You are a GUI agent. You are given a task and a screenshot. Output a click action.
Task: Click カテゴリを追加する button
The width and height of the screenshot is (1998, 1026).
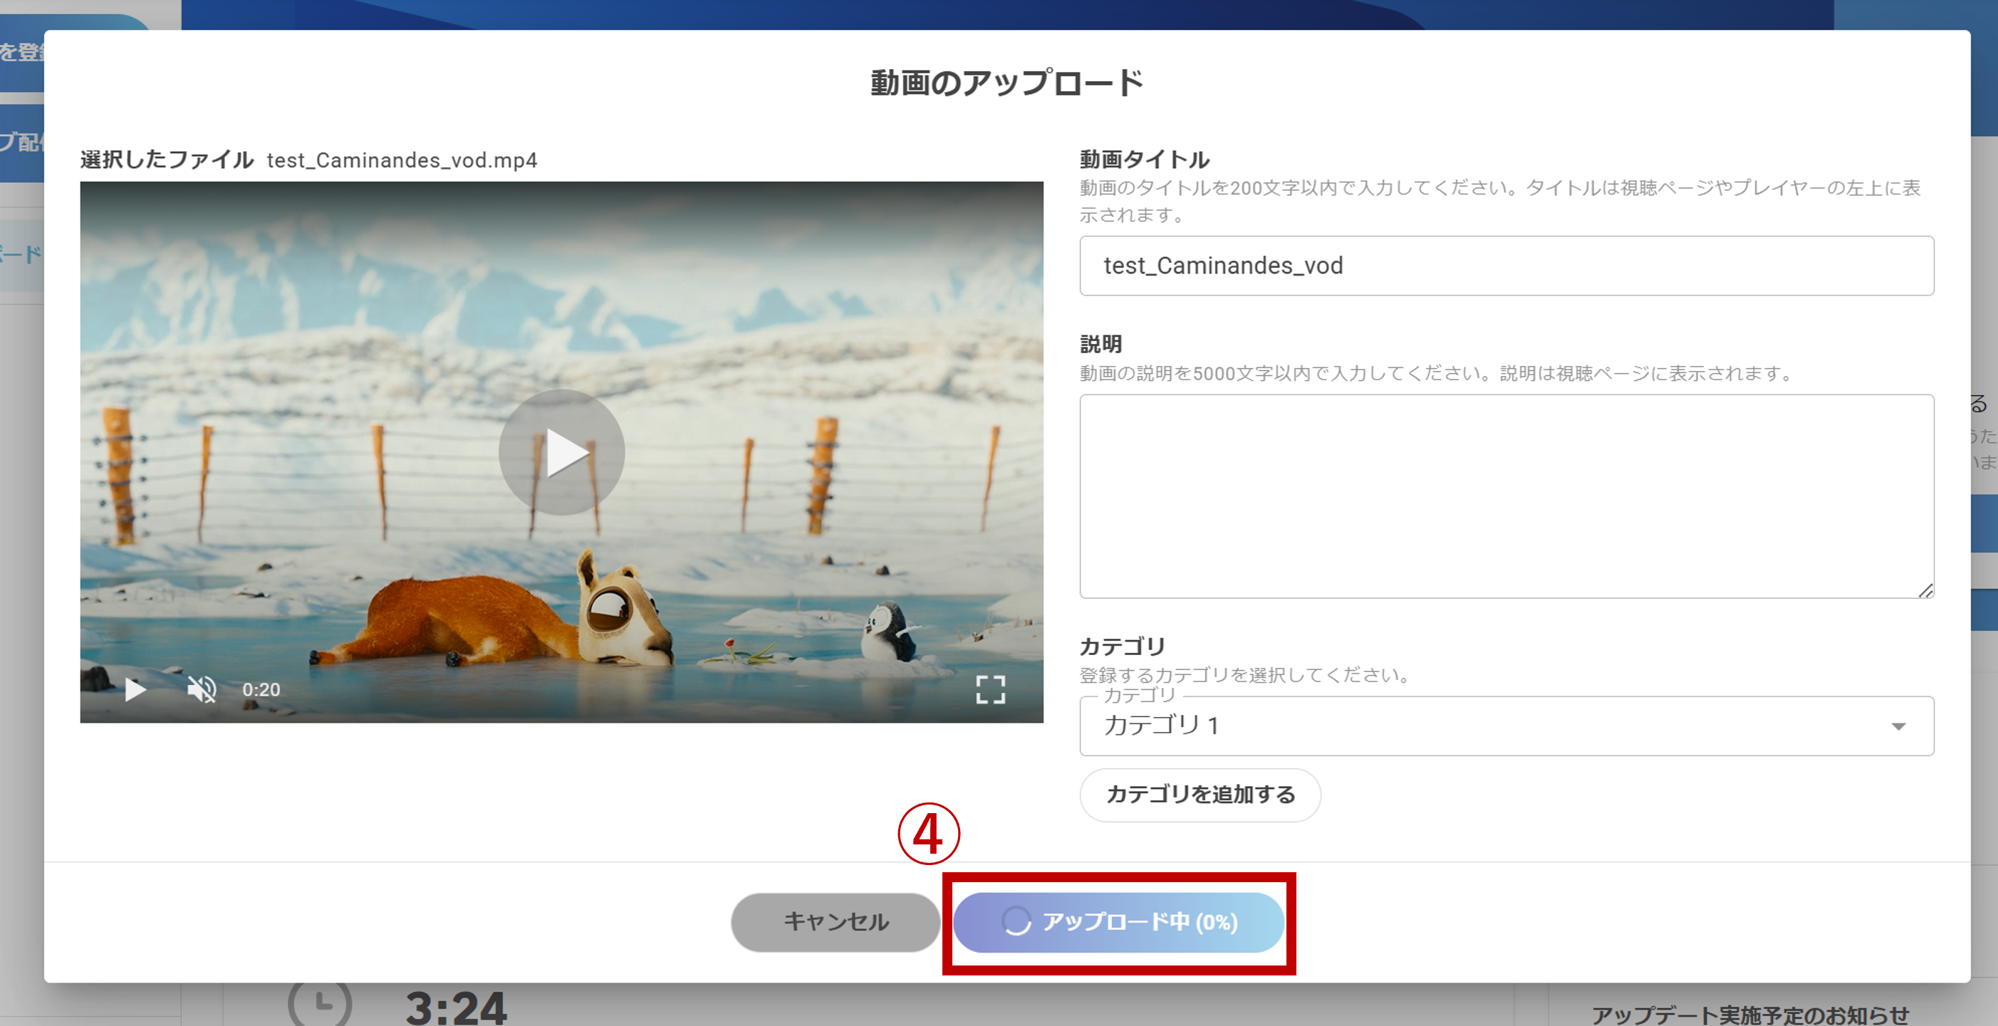coord(1200,795)
